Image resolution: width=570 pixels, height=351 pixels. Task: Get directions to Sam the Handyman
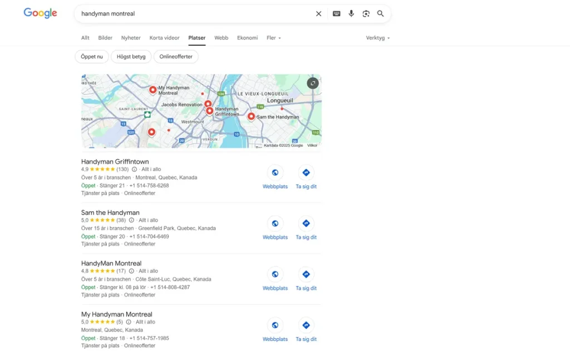(306, 224)
